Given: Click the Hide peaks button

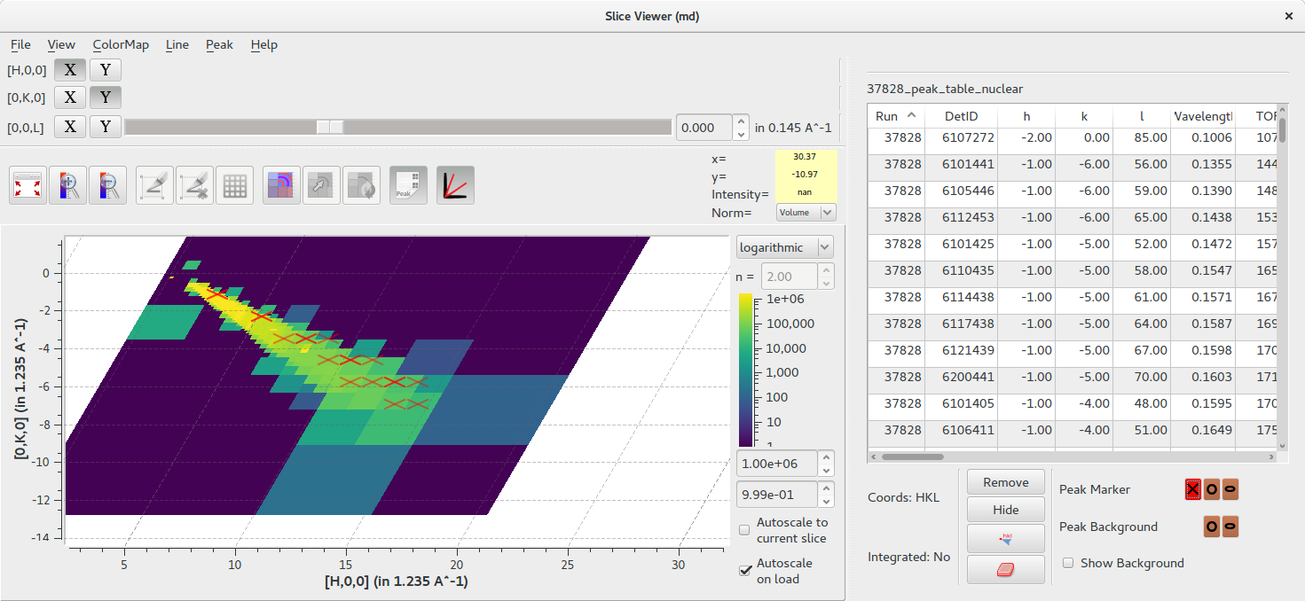Looking at the screenshot, I should click(x=1005, y=510).
